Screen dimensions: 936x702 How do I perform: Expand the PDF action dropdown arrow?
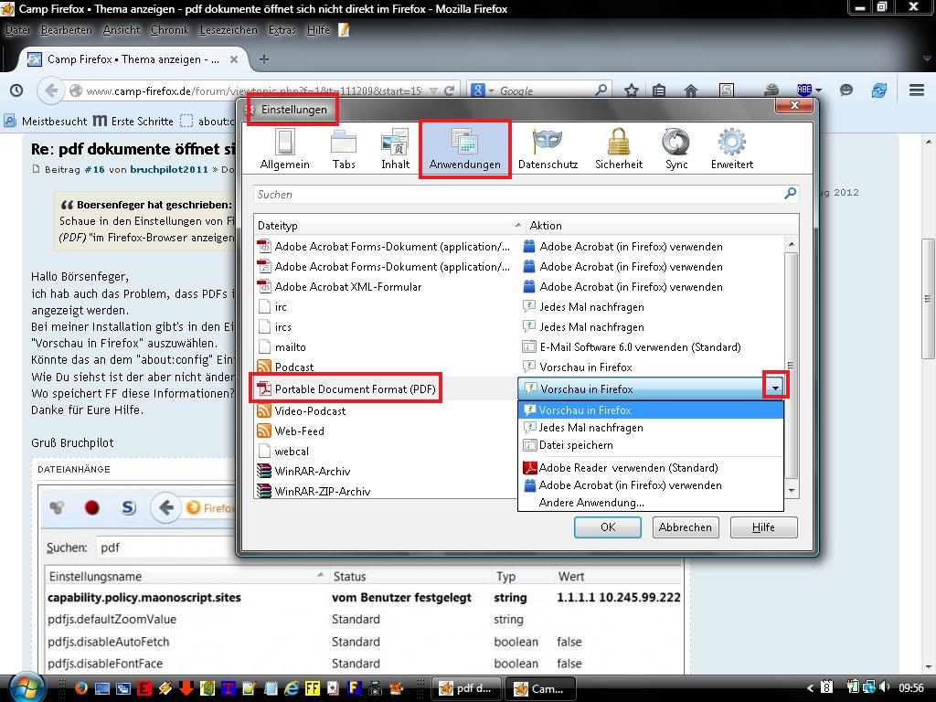point(775,388)
